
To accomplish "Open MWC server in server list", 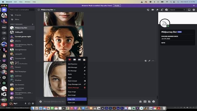I will [4, 27].
